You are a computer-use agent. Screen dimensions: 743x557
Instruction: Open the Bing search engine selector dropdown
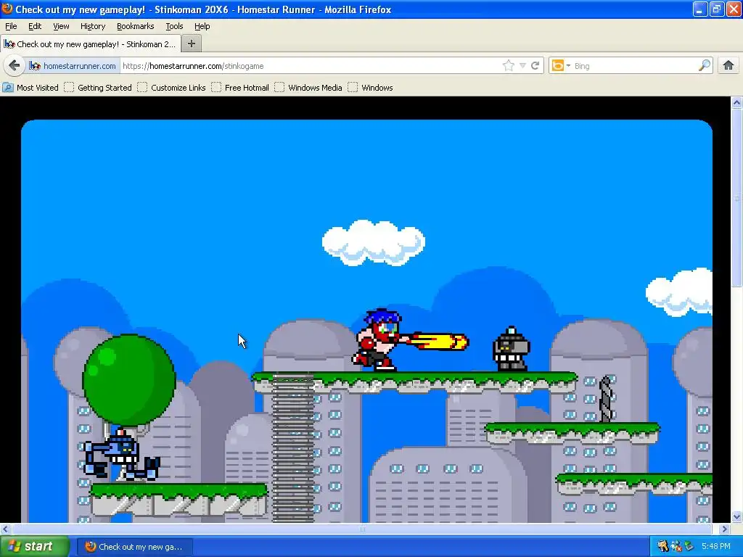coord(561,66)
